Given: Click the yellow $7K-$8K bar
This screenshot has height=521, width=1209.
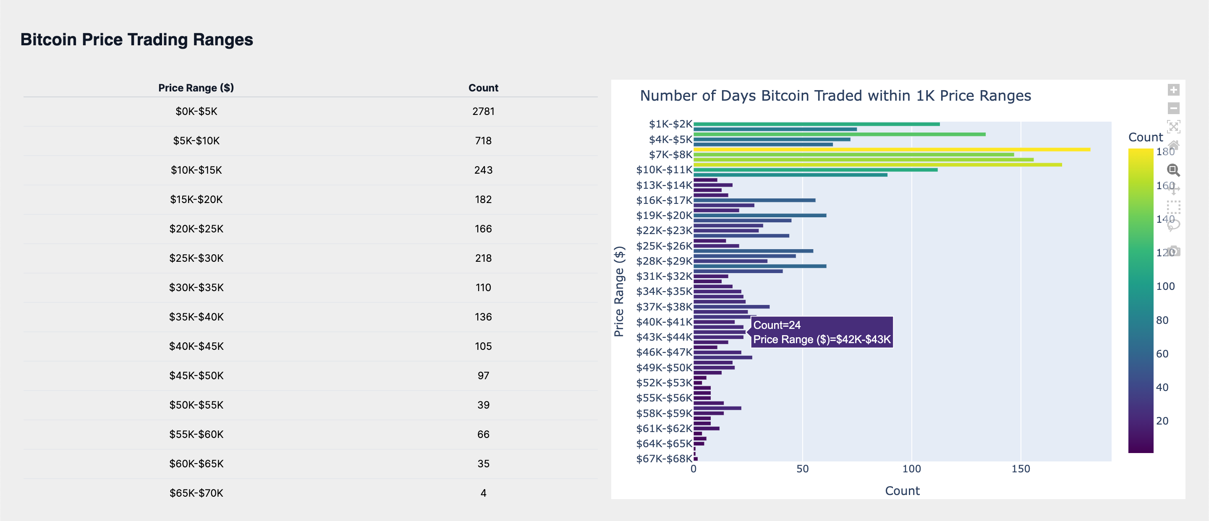Looking at the screenshot, I should click(x=892, y=150).
